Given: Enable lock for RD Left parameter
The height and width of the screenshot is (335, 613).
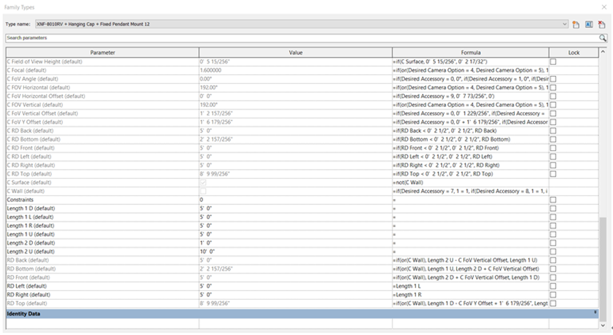Looking at the screenshot, I should [553, 286].
